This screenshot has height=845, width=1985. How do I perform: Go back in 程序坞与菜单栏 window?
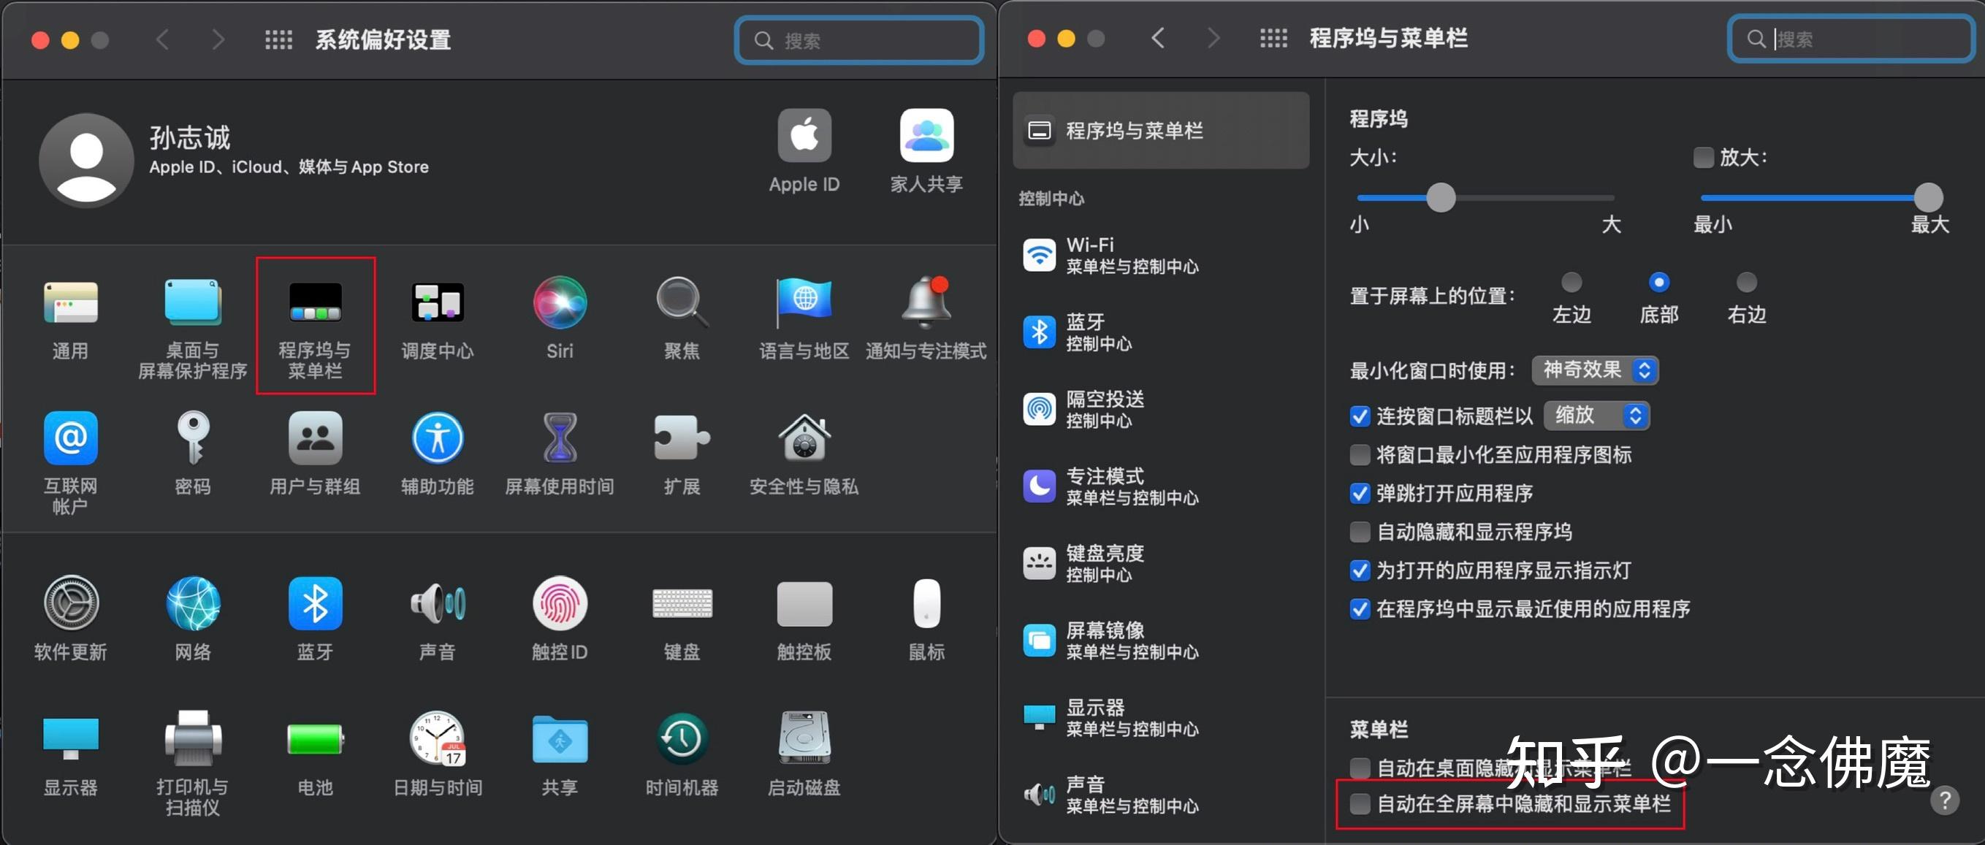[1157, 38]
